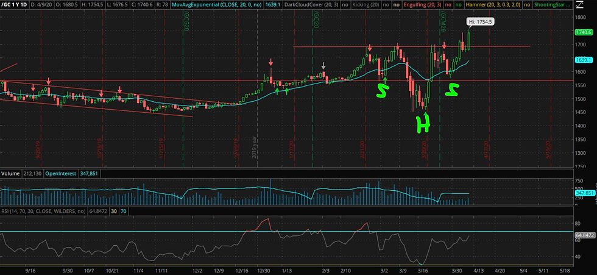Click the 1300 price axis label

click(581, 153)
